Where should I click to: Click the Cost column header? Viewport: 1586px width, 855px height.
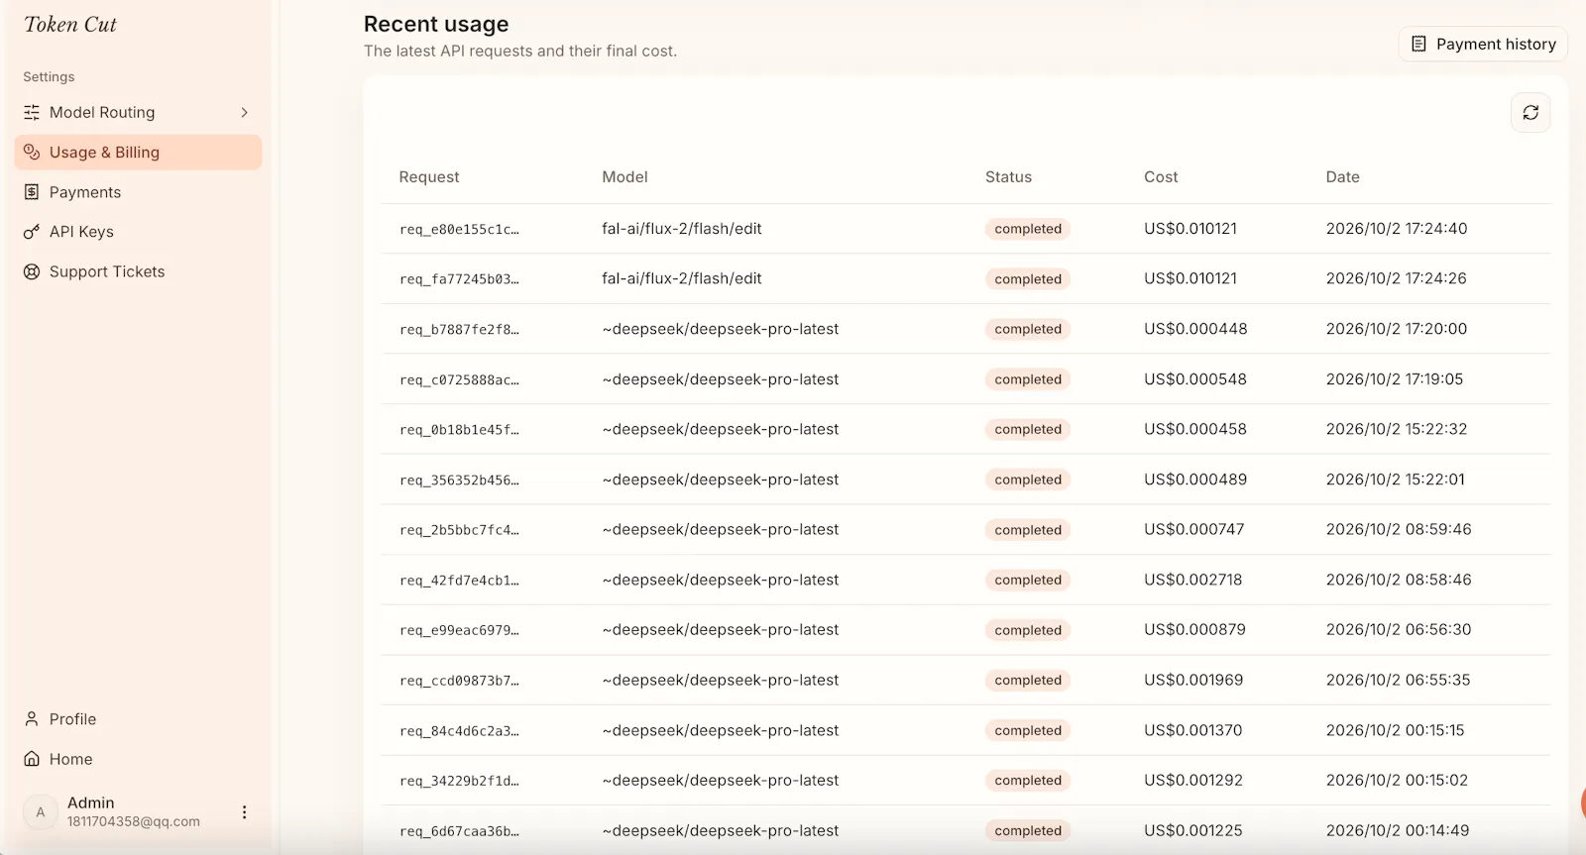pyautogui.click(x=1161, y=177)
